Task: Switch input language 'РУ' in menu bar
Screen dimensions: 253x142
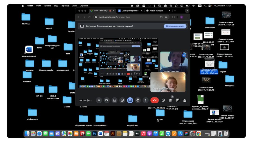Action: click(200, 6)
